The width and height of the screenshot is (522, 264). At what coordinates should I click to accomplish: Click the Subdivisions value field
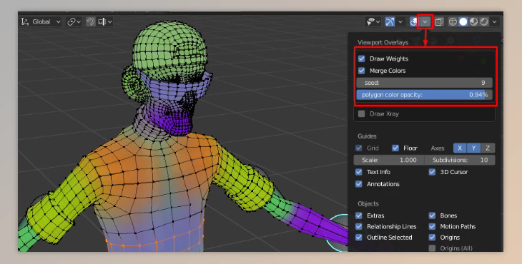click(460, 160)
